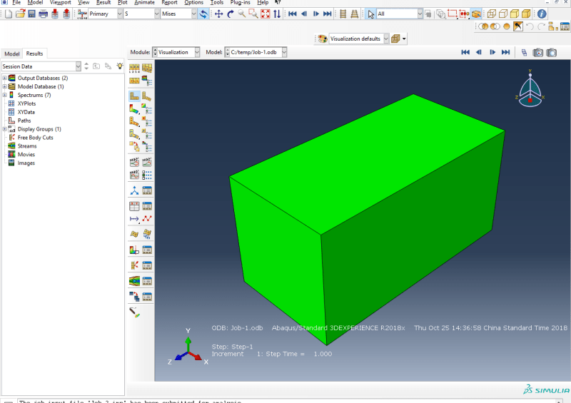
Task: Click the field output synchronize icon
Action: click(203, 14)
